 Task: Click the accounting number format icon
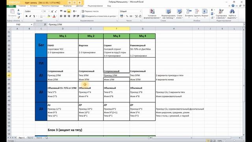pyautogui.click(x=122, y=16)
